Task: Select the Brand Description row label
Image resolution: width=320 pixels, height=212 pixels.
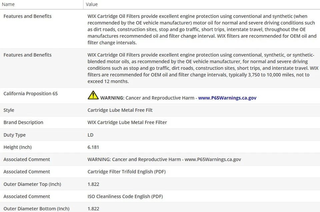Action: click(x=23, y=122)
